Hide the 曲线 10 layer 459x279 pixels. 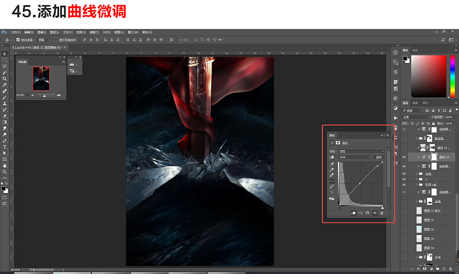[404, 157]
